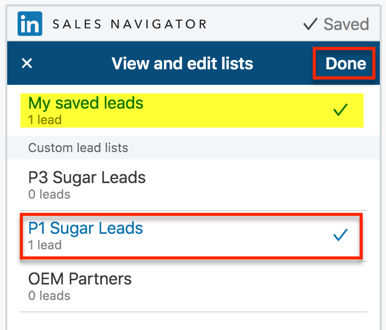
Task: Uncheck the My saved leads checkmark
Action: point(340,110)
